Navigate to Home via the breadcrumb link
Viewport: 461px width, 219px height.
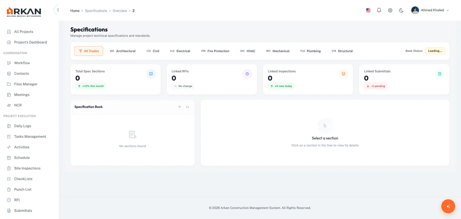(75, 11)
